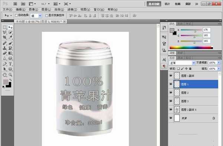Open the 填充 fill slider arrow
223x146 pixels.
click(x=219, y=69)
